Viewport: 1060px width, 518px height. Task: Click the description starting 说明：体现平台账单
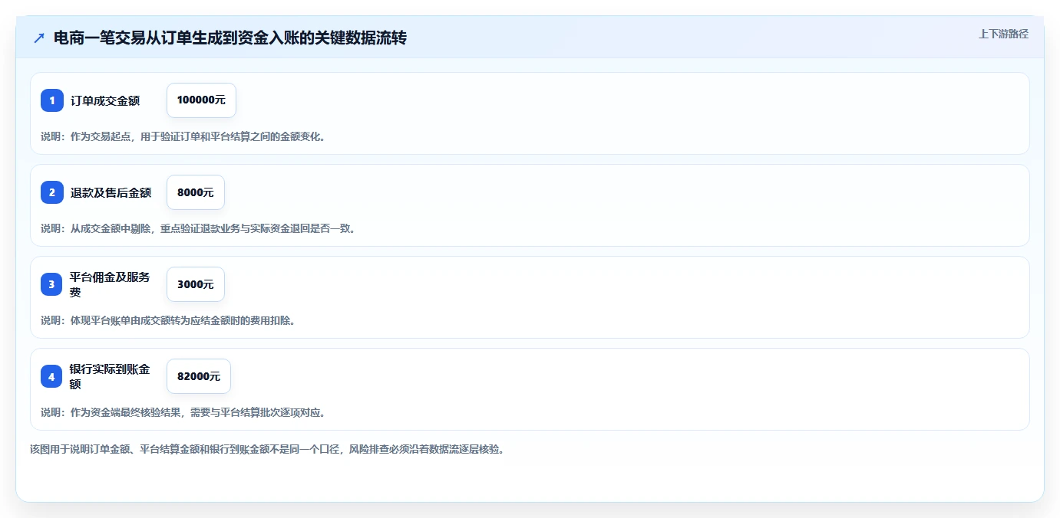click(x=169, y=320)
